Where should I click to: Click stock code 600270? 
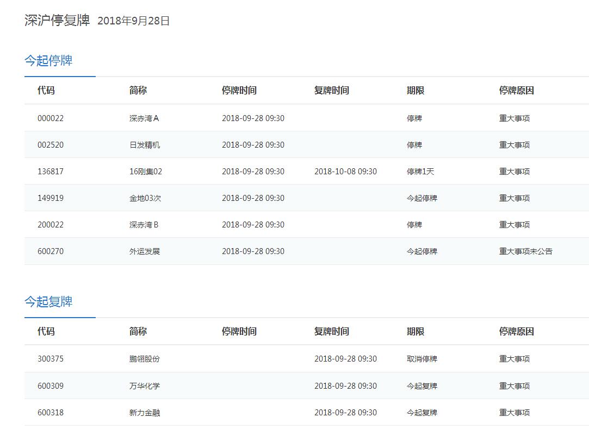click(51, 251)
